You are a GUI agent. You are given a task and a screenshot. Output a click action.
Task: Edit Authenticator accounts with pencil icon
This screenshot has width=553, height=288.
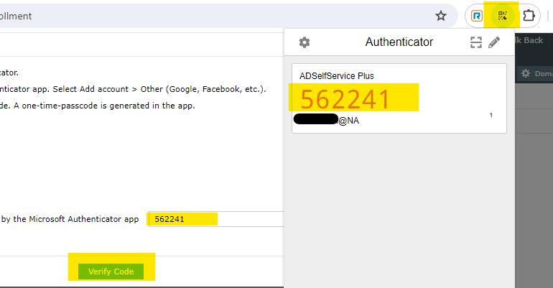pyautogui.click(x=494, y=42)
